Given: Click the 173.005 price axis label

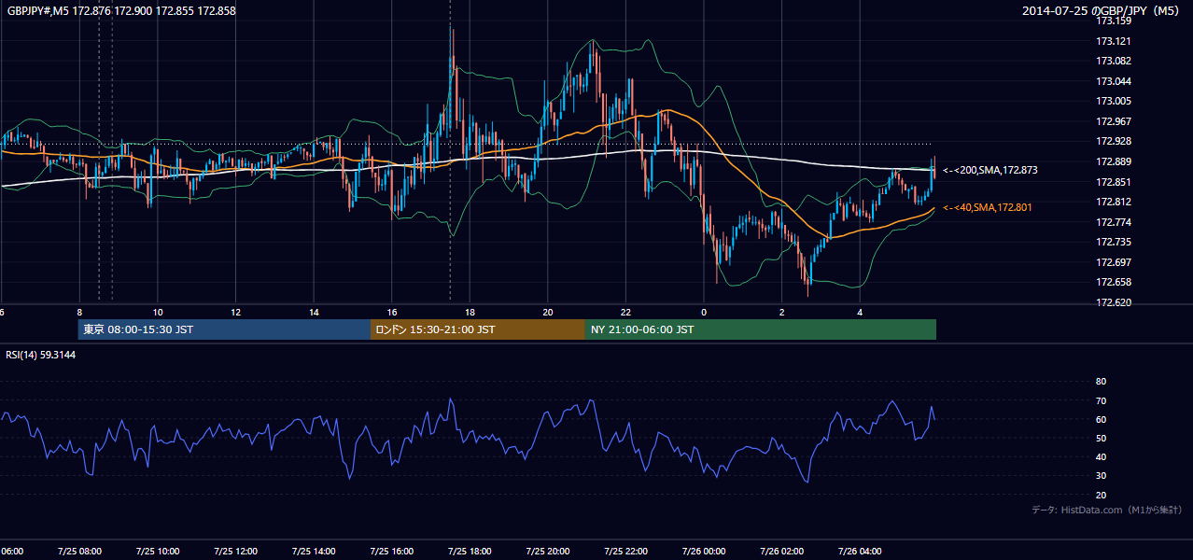Looking at the screenshot, I should (x=1113, y=101).
